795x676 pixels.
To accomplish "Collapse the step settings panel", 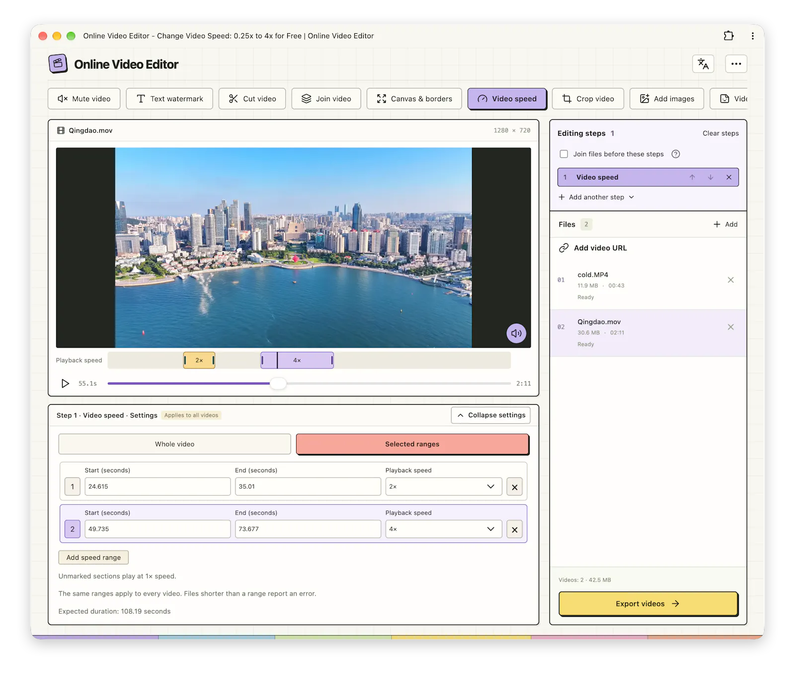I will click(491, 415).
